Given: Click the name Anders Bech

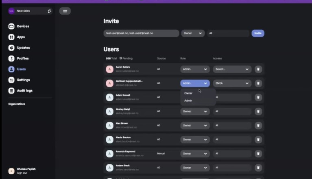Looking at the screenshot, I should tap(122, 166).
